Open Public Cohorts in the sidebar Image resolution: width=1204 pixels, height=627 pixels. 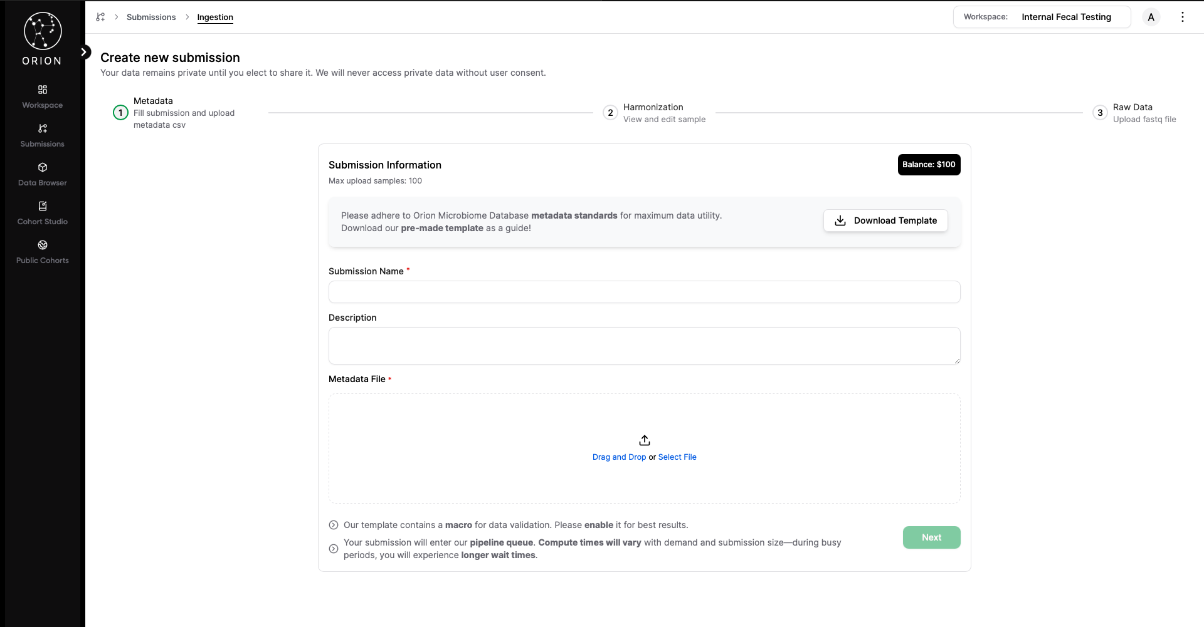point(42,252)
